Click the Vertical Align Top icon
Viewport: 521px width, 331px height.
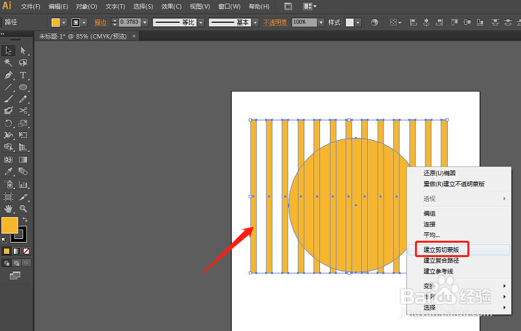point(454,22)
